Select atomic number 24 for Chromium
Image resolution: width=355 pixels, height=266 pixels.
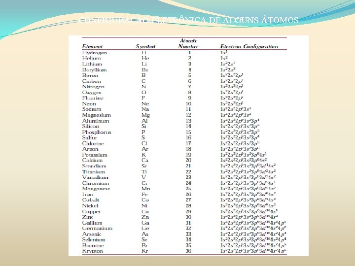(x=188, y=183)
